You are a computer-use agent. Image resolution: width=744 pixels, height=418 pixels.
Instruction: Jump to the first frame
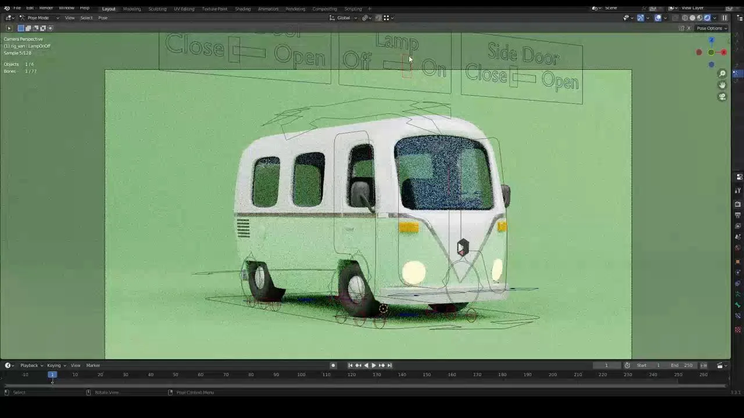point(350,365)
